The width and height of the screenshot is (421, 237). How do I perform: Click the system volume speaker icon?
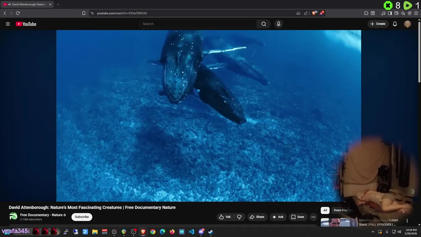click(x=399, y=232)
